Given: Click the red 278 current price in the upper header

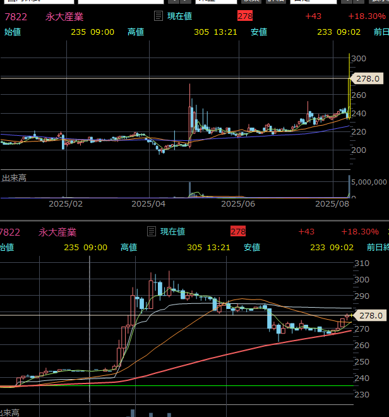Looking at the screenshot, I should [245, 16].
